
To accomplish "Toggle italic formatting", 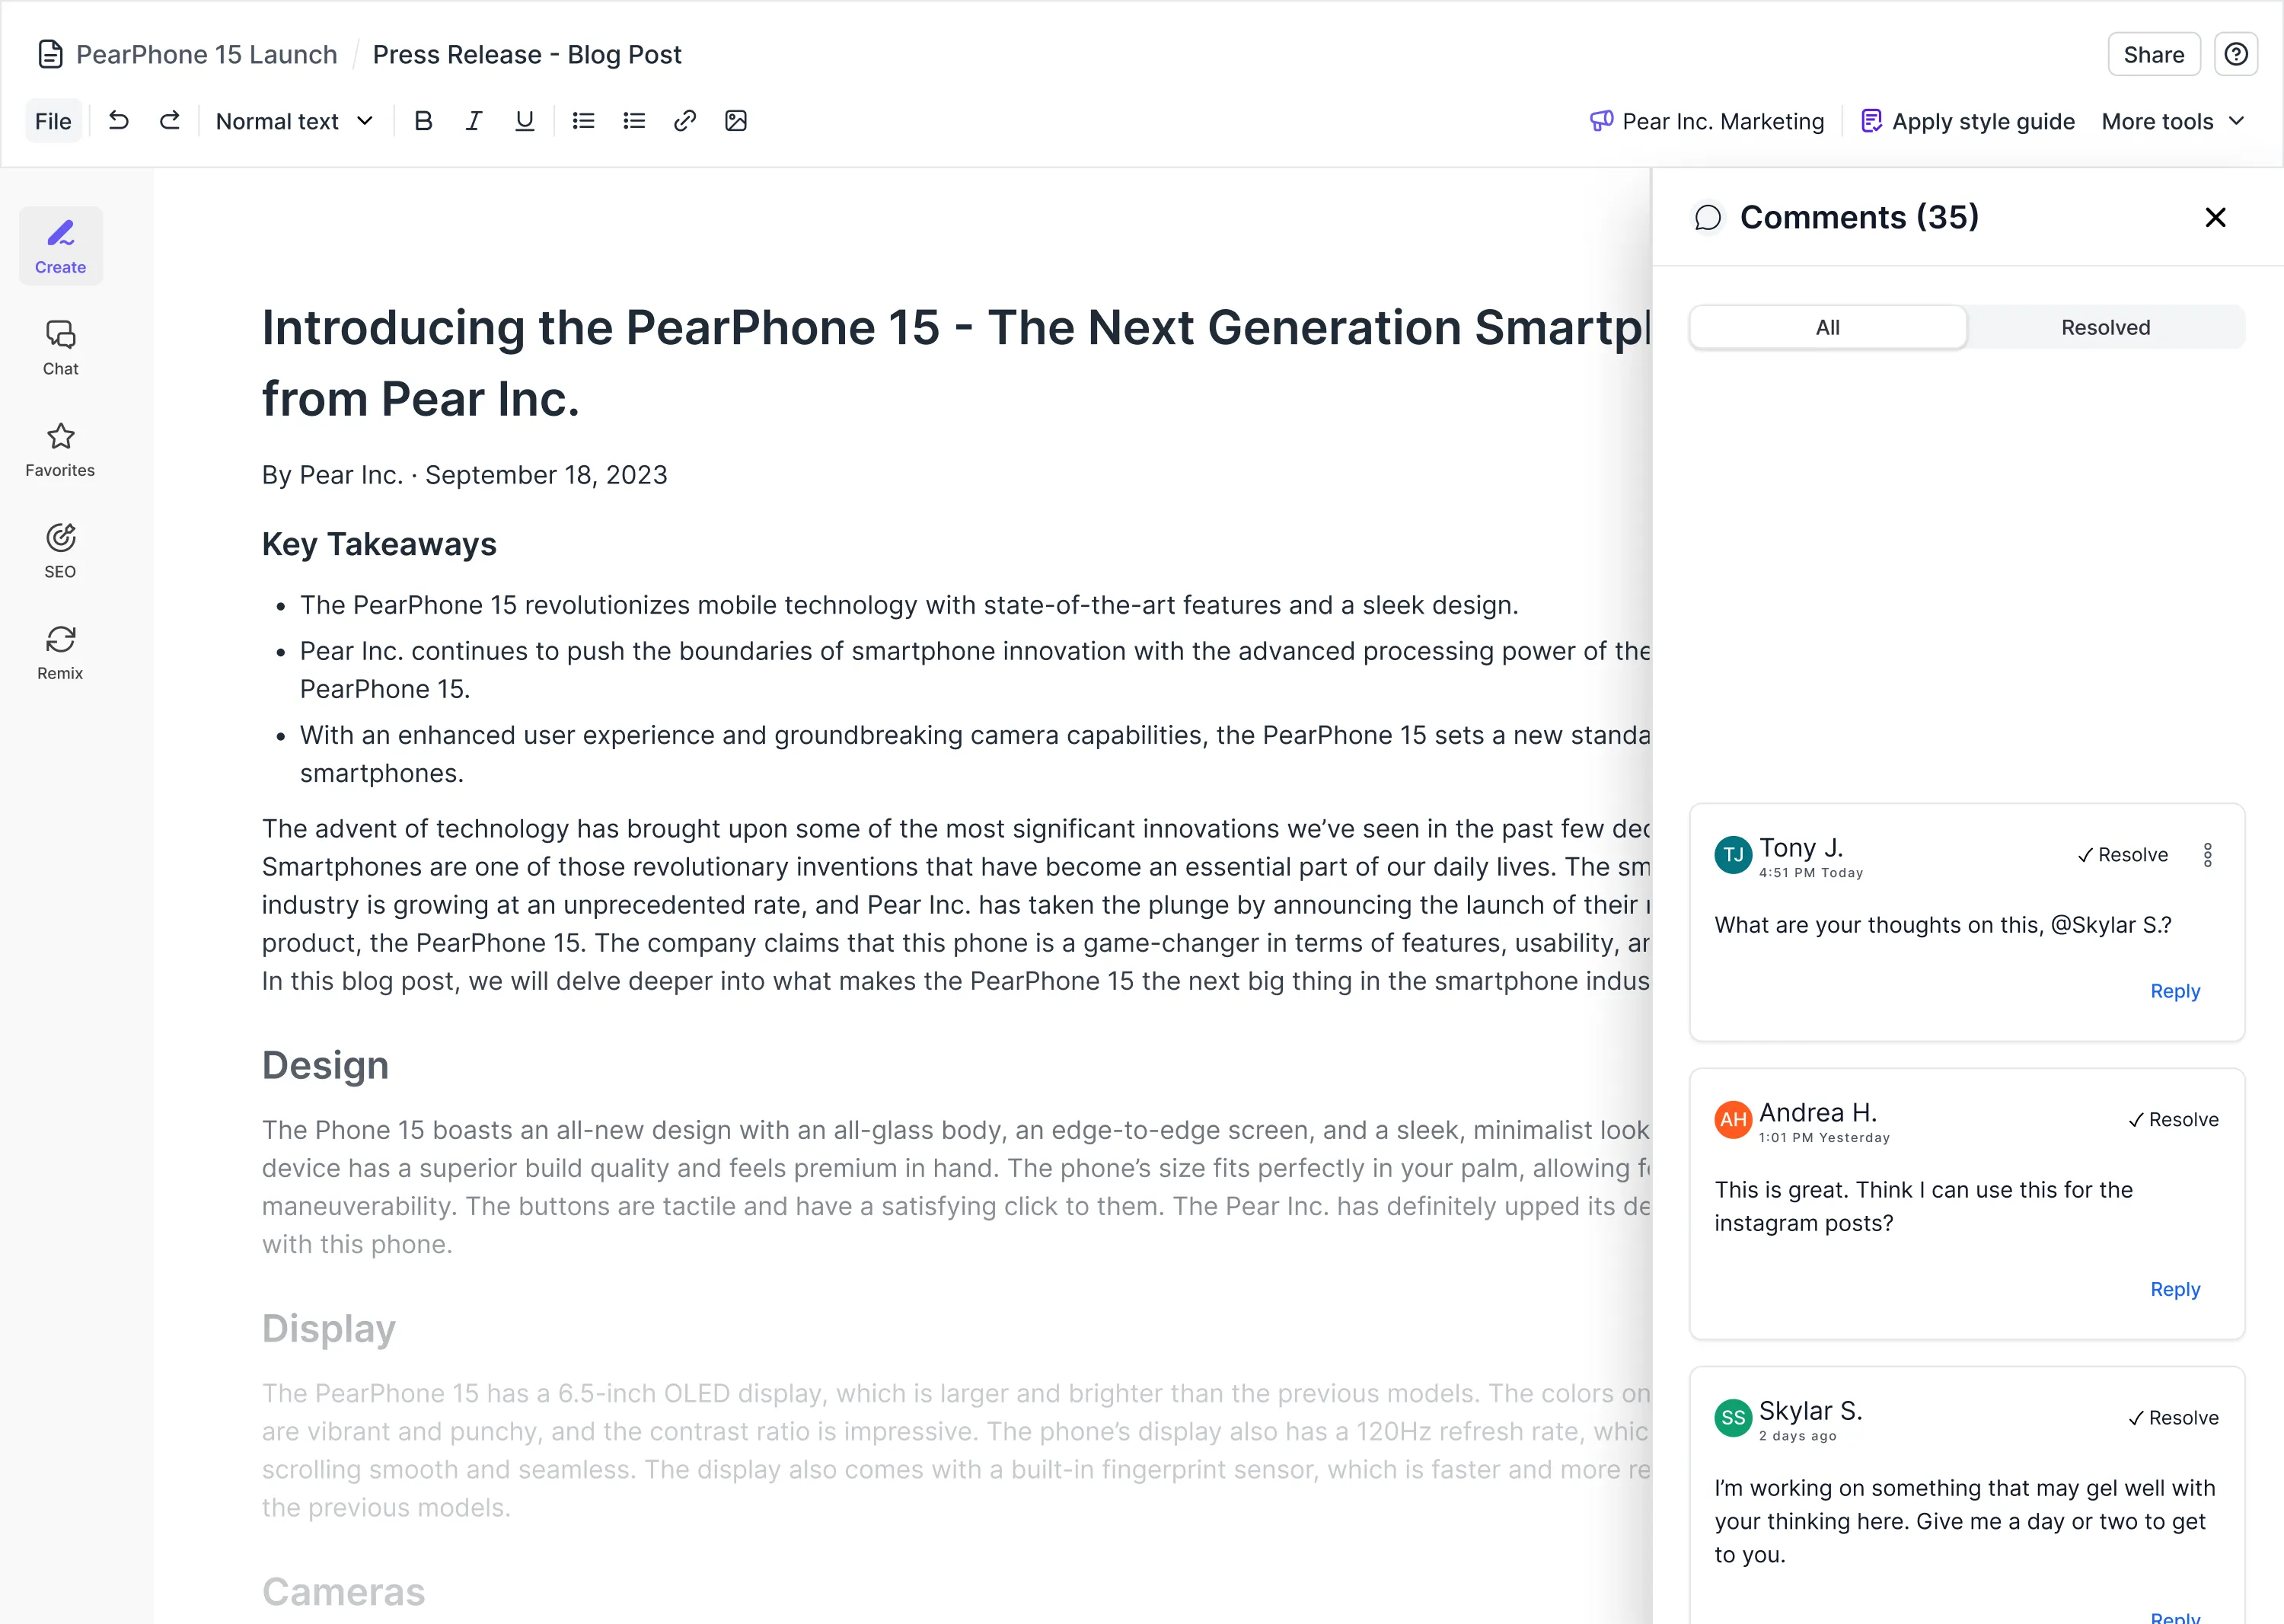I will tap(473, 120).
